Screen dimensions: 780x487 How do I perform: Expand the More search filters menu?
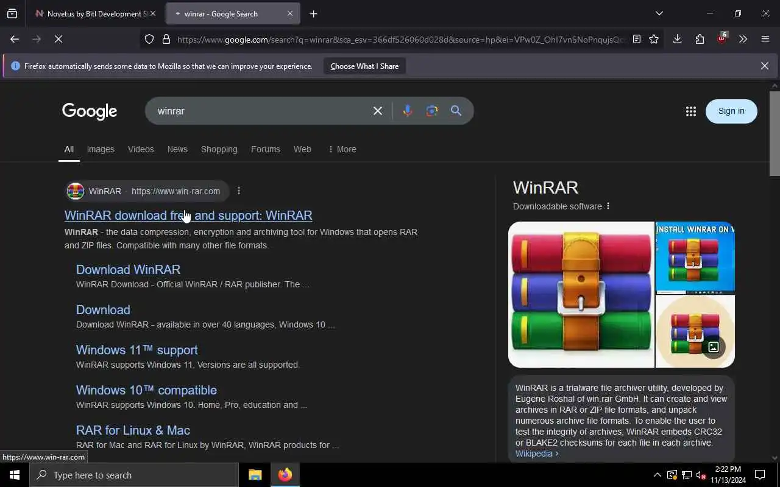pos(342,149)
